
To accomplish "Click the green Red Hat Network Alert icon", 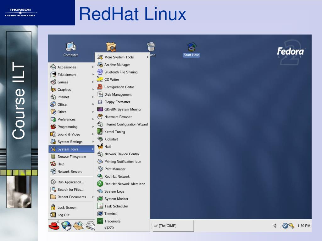I will coord(100,184).
